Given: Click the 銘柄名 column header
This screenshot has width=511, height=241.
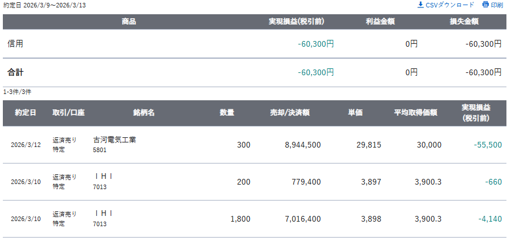Looking at the screenshot, I should [144, 113].
